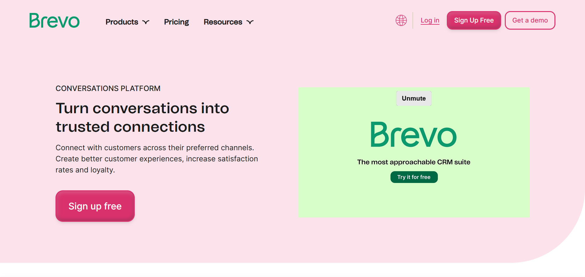Click Try it for free in video
This screenshot has height=277, width=585.
tap(414, 177)
